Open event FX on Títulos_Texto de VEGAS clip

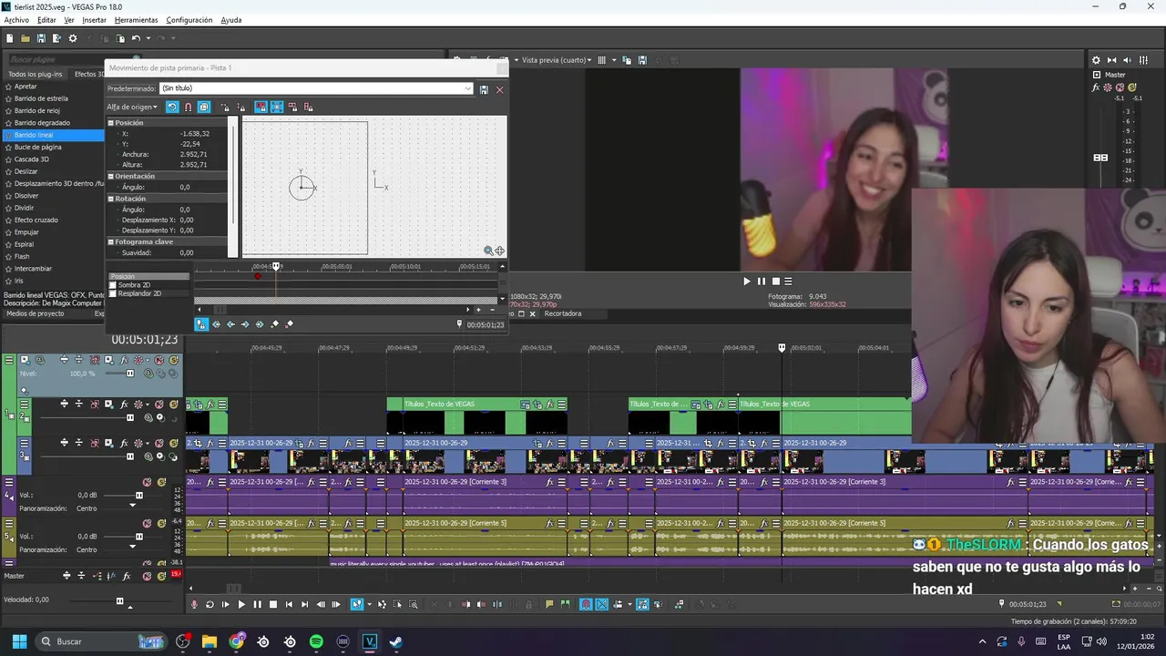(x=550, y=404)
